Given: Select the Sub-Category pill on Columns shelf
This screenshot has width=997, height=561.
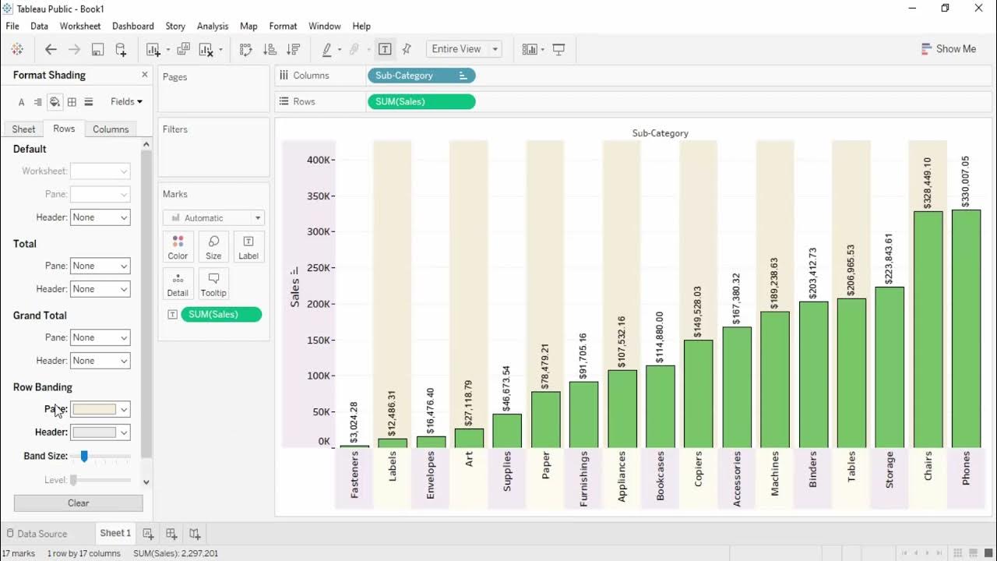Looking at the screenshot, I should point(421,76).
